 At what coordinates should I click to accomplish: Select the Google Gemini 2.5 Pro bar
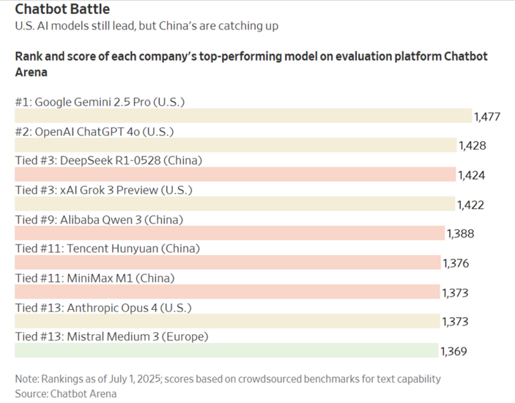coord(243,116)
